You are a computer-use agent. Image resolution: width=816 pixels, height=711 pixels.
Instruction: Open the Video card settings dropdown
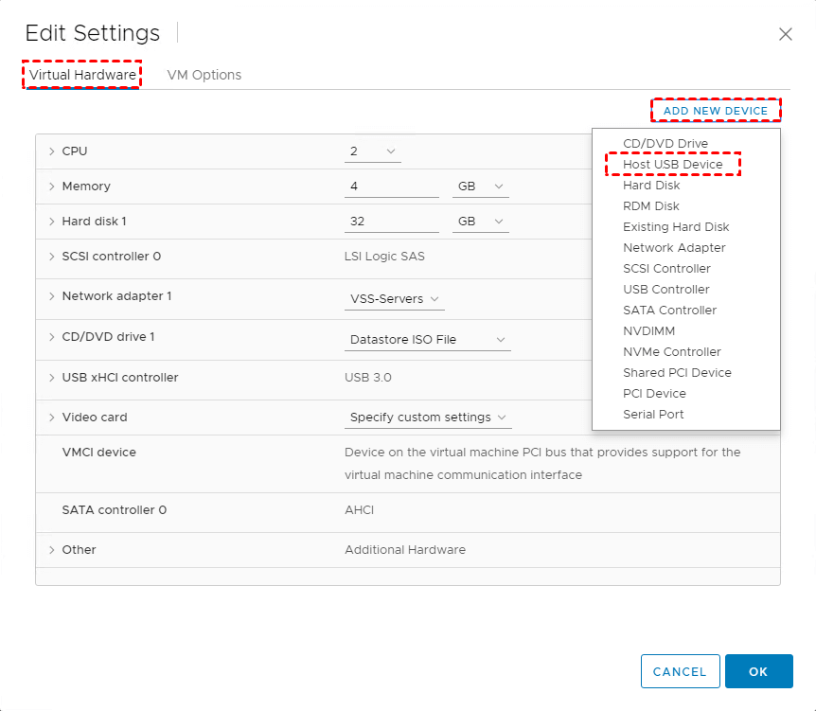coord(428,418)
